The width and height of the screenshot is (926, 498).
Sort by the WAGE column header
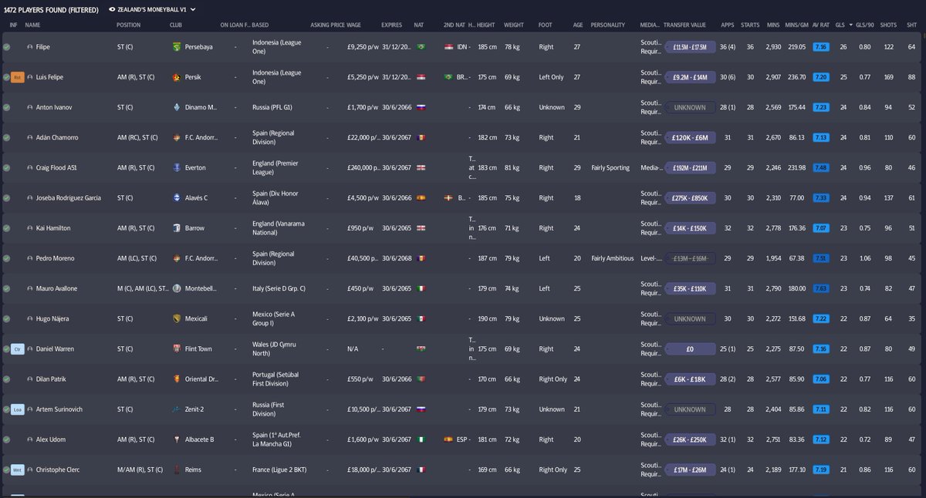tap(354, 25)
